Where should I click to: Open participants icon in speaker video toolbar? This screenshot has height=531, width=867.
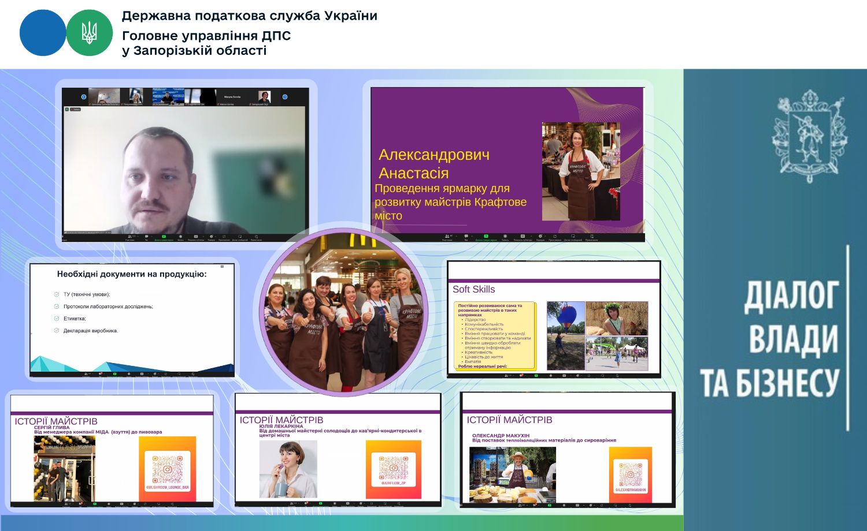tap(129, 236)
